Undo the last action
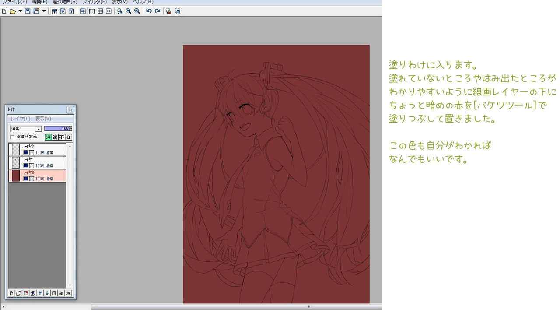Screen dimensions: 560x310 149,11
